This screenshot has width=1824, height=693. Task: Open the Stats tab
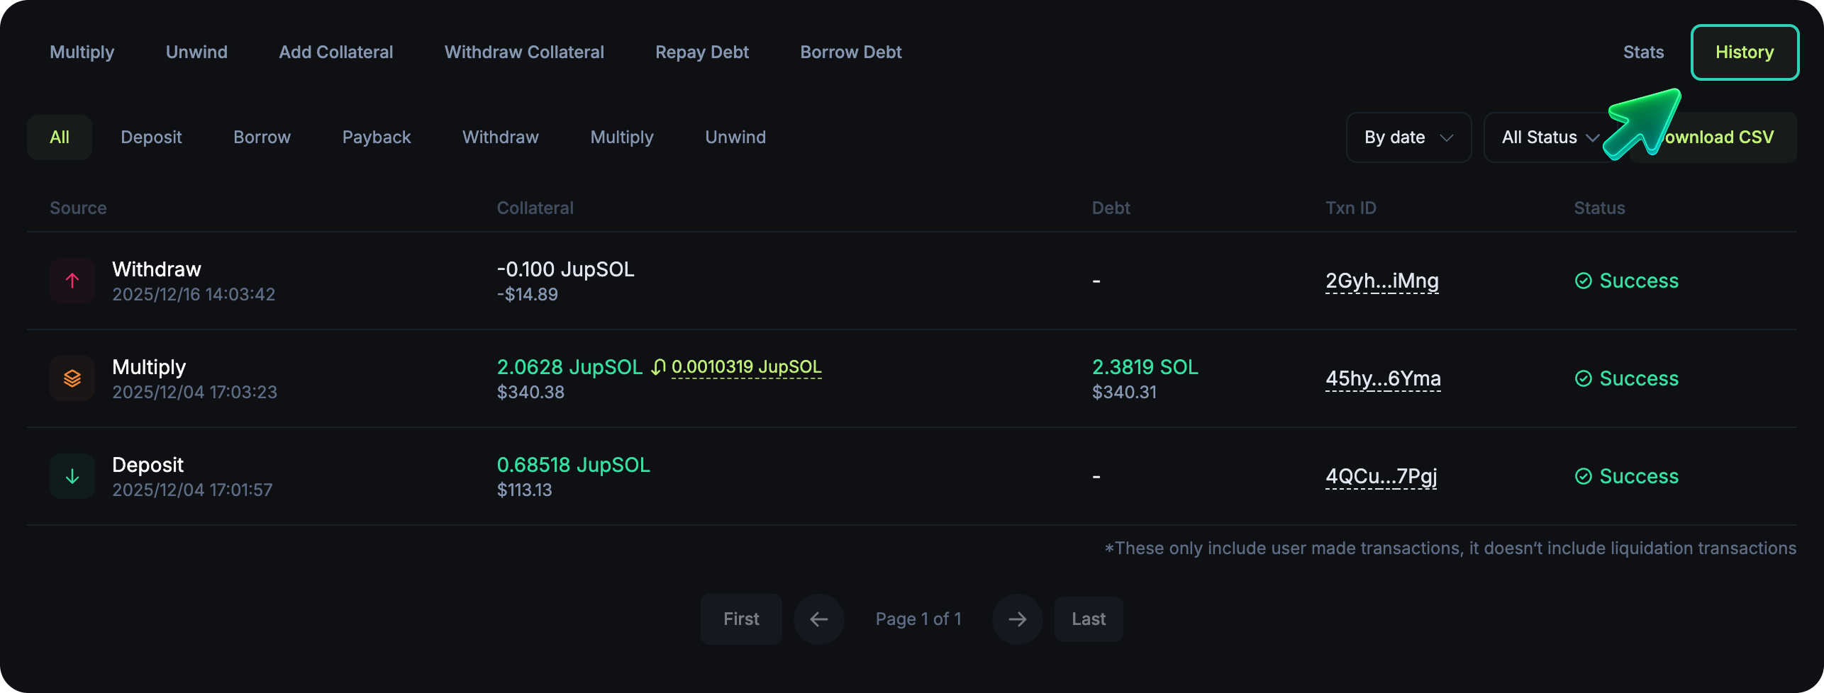[1643, 52]
